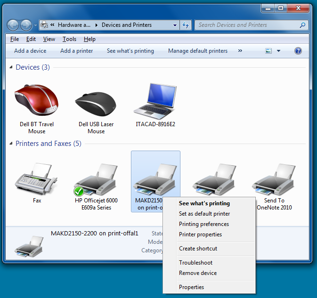Click Manage default printers button
317x298 pixels.
click(198, 51)
